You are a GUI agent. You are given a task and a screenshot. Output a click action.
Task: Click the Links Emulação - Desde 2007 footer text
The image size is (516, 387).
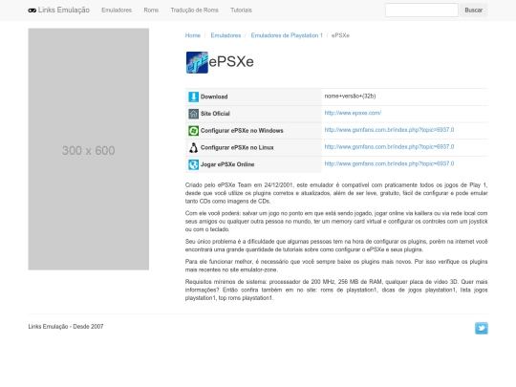[66, 327]
